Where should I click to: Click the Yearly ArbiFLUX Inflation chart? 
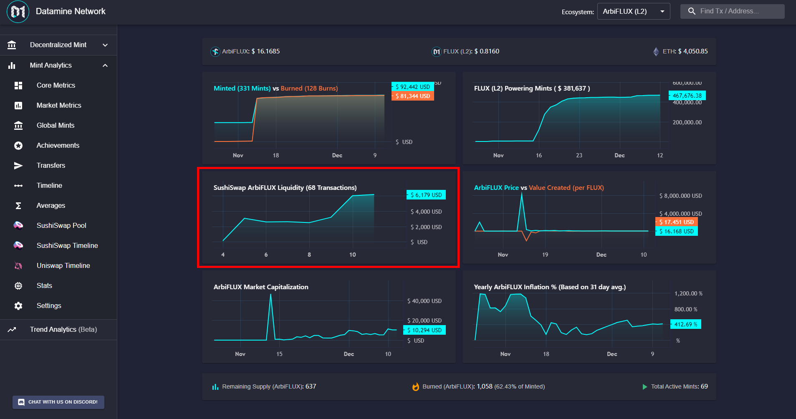coord(589,317)
